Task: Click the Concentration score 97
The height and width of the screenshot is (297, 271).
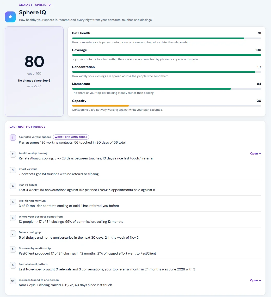Action: [x=259, y=67]
